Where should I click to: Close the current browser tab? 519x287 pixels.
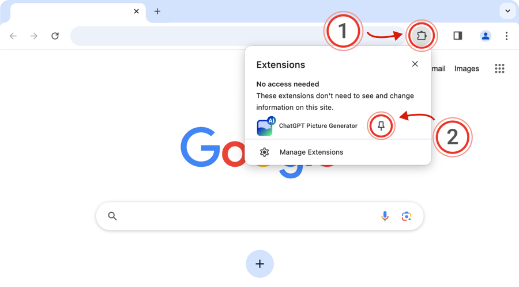[136, 12]
